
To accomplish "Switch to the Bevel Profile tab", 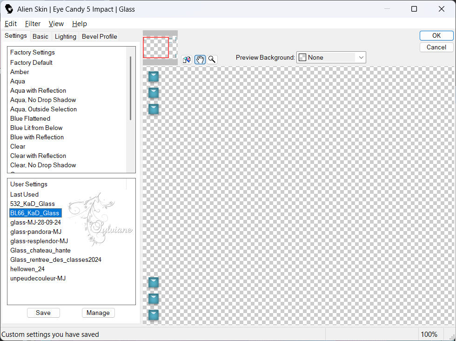I will pos(100,36).
